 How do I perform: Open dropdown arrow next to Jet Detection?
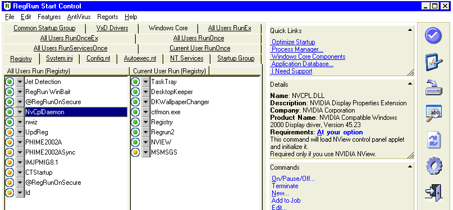point(20,82)
